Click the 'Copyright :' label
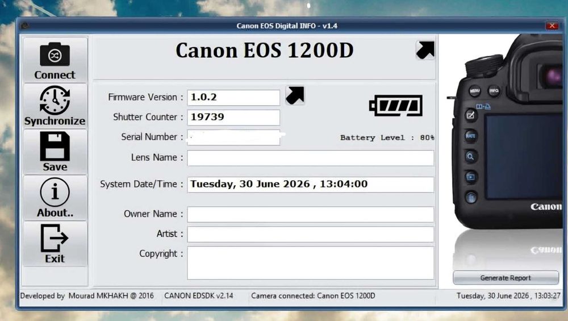 tap(161, 253)
